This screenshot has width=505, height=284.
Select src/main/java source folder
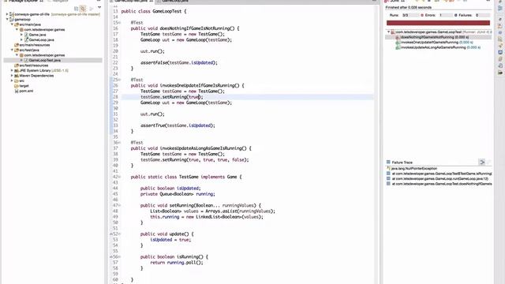(30, 24)
